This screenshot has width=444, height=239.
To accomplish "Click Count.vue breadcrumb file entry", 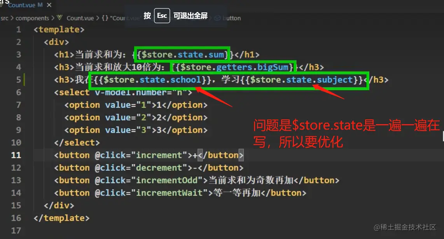I will tap(80, 18).
